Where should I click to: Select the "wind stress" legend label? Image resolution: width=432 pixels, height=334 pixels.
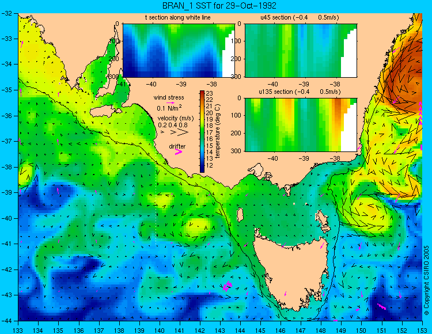(169, 97)
